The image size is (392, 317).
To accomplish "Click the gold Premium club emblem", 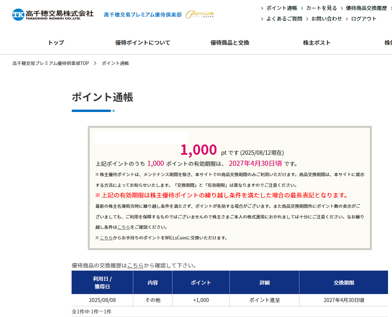I will tap(200, 15).
